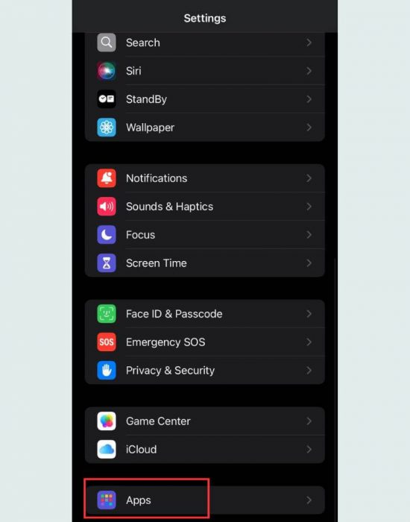Tap the Siri colorful orb icon
This screenshot has height=522, width=410.
tap(107, 71)
